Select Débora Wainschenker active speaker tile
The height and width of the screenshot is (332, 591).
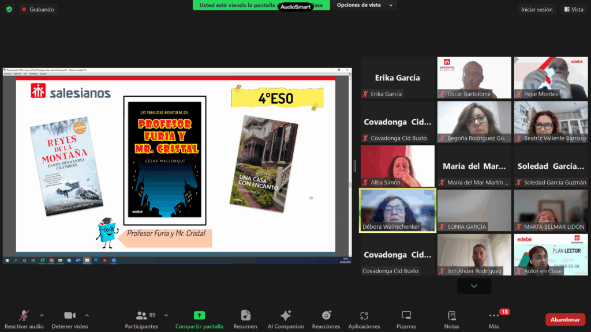coord(397,210)
